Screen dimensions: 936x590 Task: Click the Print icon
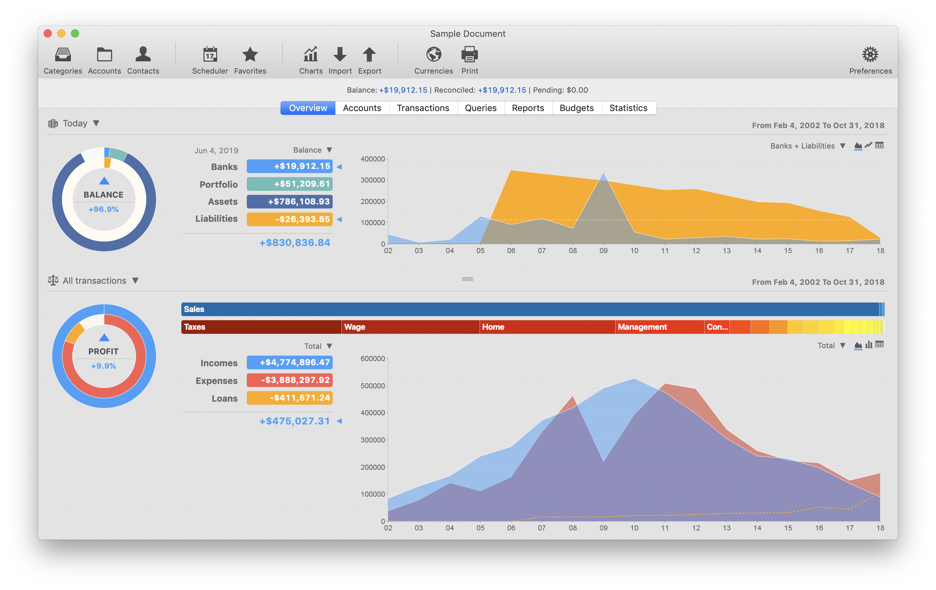(469, 56)
